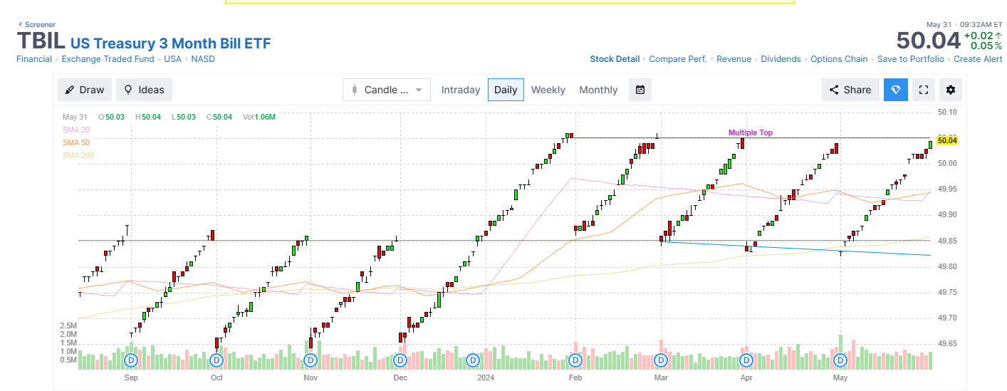
Task: Click the TBIL ticker heading
Action: pyautogui.click(x=41, y=41)
